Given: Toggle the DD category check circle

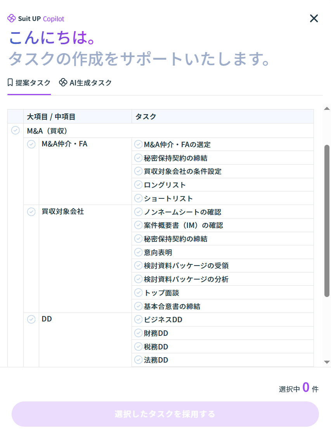Looking at the screenshot, I should 31,319.
